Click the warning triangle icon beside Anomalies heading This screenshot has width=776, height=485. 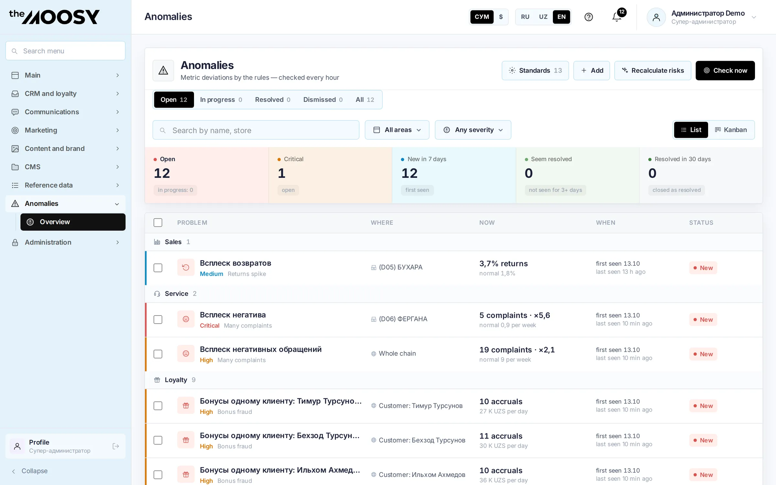[163, 70]
